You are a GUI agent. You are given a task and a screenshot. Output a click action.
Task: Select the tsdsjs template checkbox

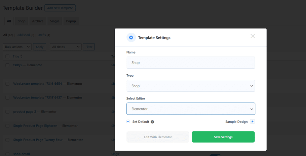point(7,65)
